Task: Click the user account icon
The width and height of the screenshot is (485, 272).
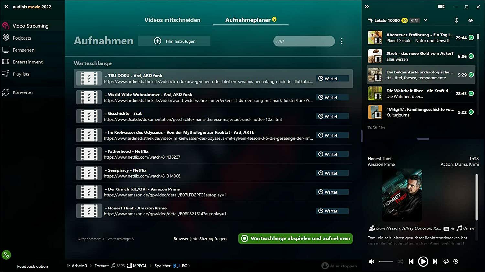Action: coord(6,255)
